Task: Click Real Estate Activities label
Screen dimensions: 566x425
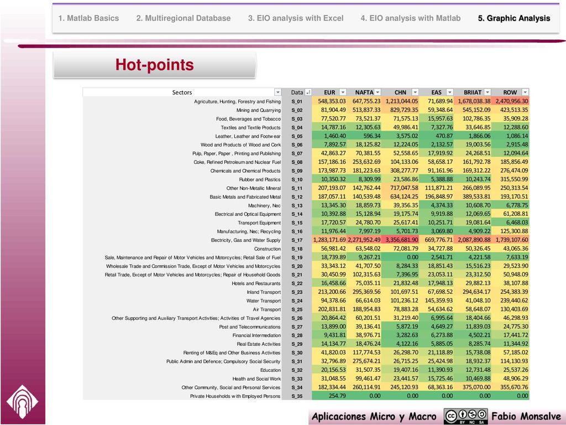Action: 259,344
